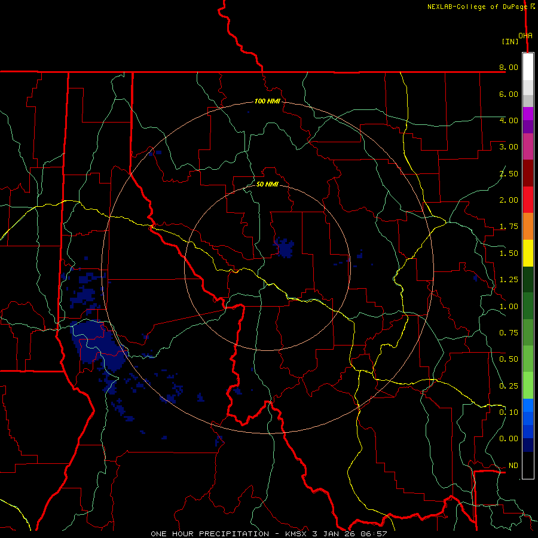
Task: Click the NEXLAB-College of DuPage credit text
Action: point(477,7)
